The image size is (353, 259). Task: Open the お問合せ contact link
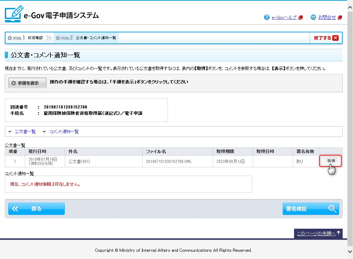tap(327, 18)
